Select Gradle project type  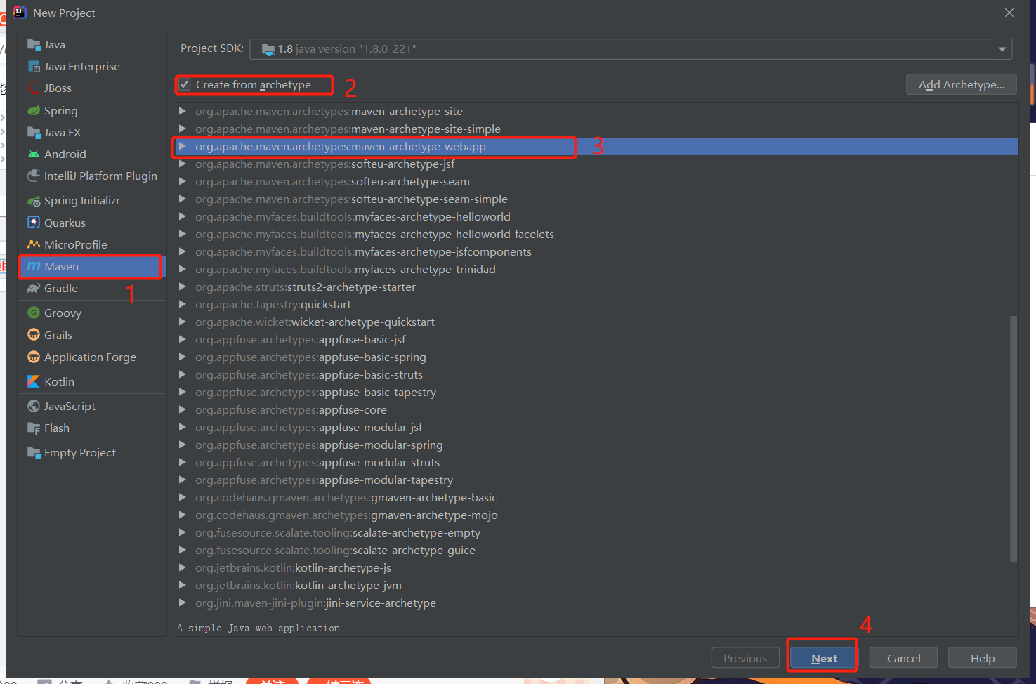(91, 289)
